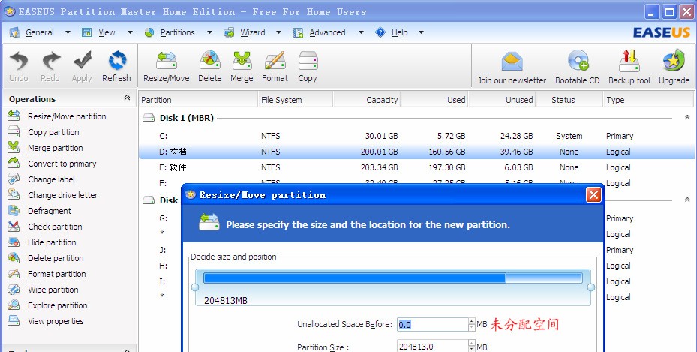Open the Wizard menu
Viewport: 697px width, 352px height.
(253, 32)
